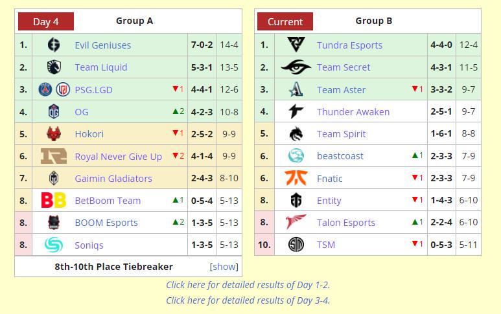The image size is (501, 314).
Task: Open the beastcoast team link
Action: pyautogui.click(x=340, y=156)
